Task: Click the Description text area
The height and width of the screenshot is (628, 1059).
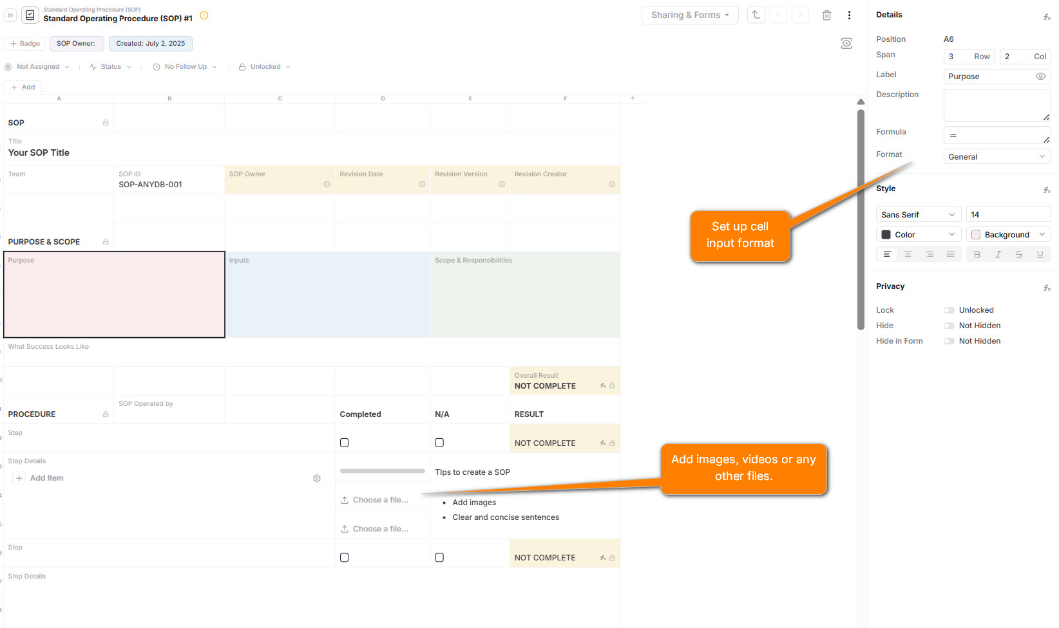Action: pyautogui.click(x=997, y=105)
